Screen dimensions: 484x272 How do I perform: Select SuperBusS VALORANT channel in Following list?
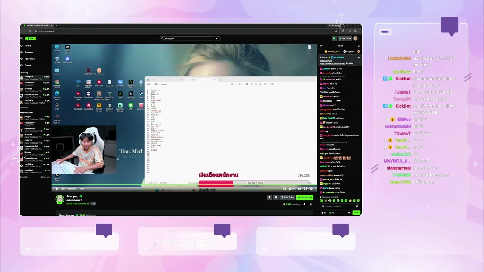coord(35,83)
